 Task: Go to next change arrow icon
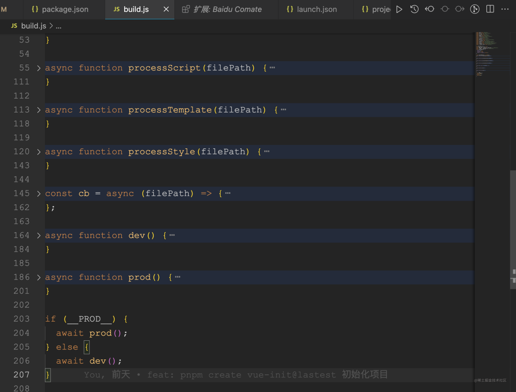pyautogui.click(x=460, y=9)
